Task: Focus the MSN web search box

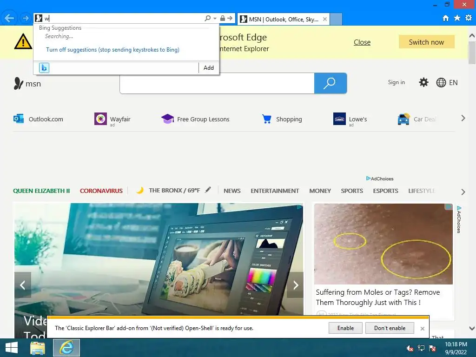Action: [x=217, y=83]
